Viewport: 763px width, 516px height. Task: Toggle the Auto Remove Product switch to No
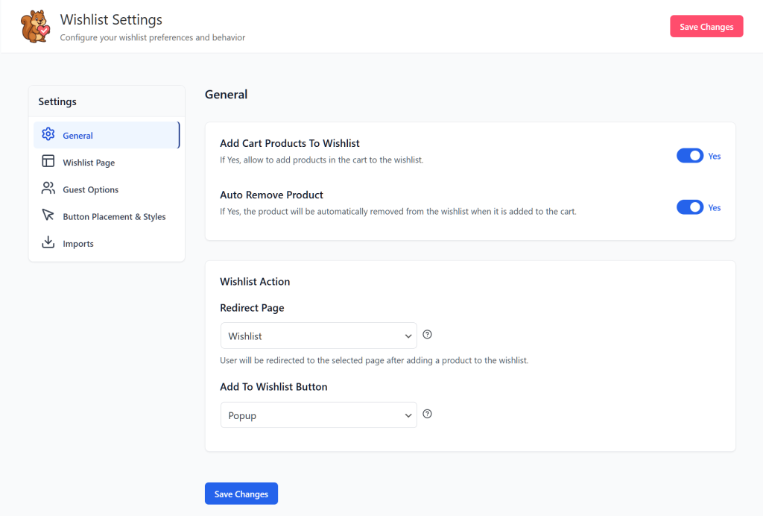click(690, 207)
